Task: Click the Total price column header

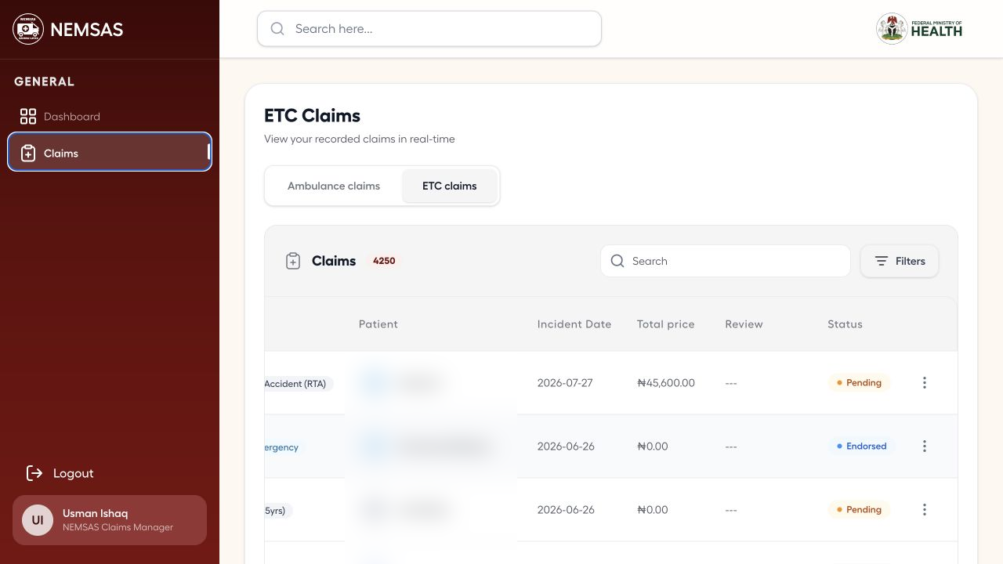Action: 666,324
